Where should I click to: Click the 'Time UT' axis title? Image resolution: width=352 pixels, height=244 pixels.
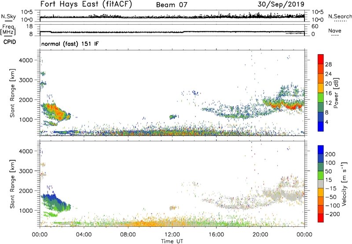click(172, 241)
